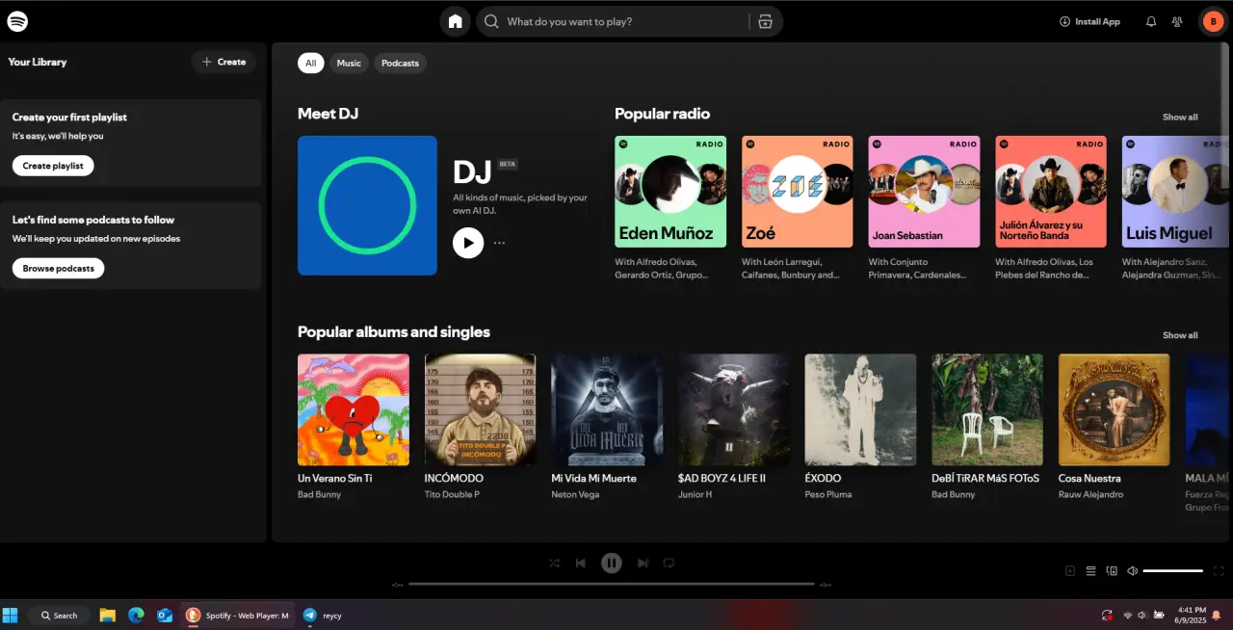
Task: Open the Queue icon
Action: click(1091, 571)
